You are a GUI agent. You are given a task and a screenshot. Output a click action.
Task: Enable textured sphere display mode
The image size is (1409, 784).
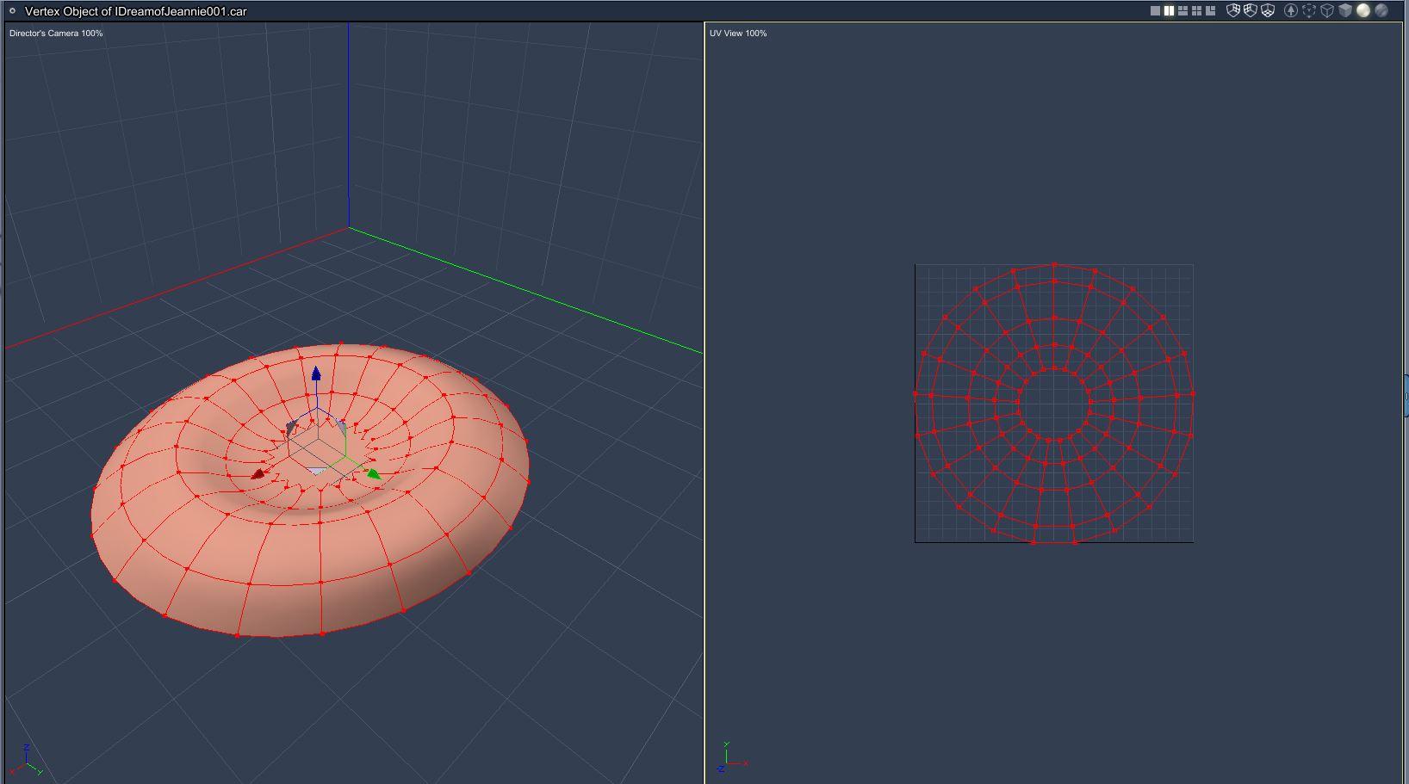(x=1381, y=11)
